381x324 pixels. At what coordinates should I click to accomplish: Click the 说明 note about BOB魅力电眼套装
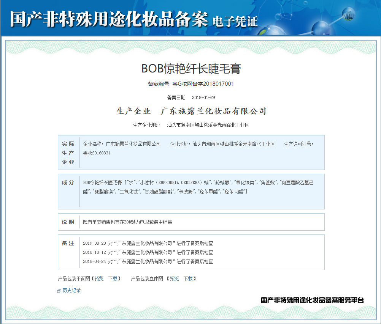[x=127, y=222]
